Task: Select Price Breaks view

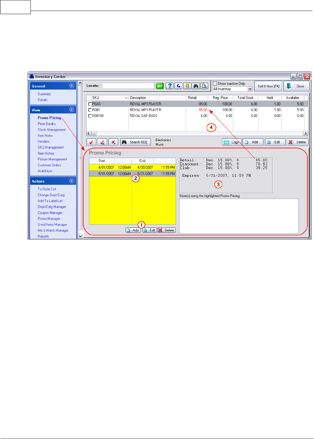Action: pyautogui.click(x=47, y=124)
